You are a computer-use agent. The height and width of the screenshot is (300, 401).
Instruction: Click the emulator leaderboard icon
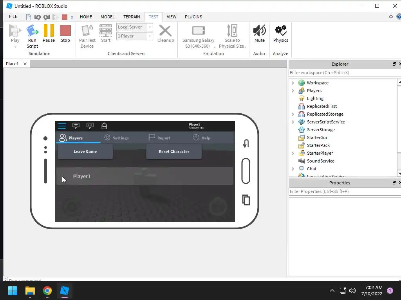[76, 126]
